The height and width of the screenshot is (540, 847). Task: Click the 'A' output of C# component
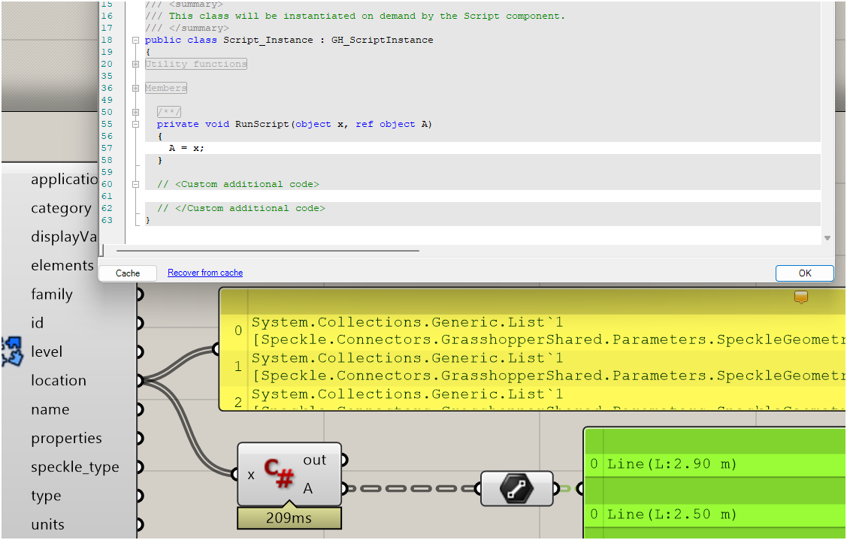(x=343, y=489)
